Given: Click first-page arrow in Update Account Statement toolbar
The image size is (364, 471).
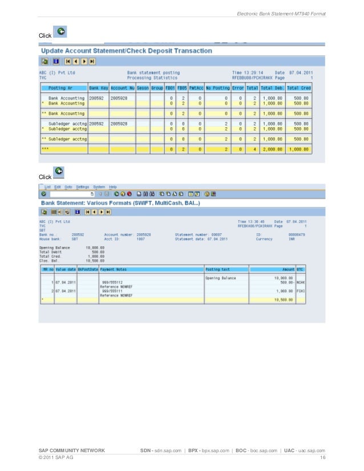Looking at the screenshot, I should point(68,61).
